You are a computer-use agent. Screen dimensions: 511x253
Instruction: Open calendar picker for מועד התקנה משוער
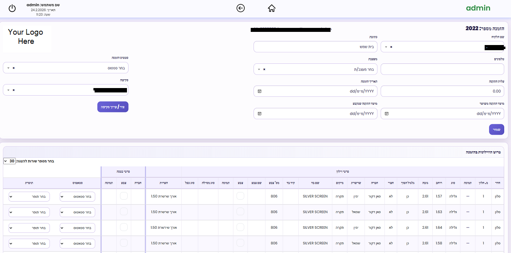coord(386,114)
